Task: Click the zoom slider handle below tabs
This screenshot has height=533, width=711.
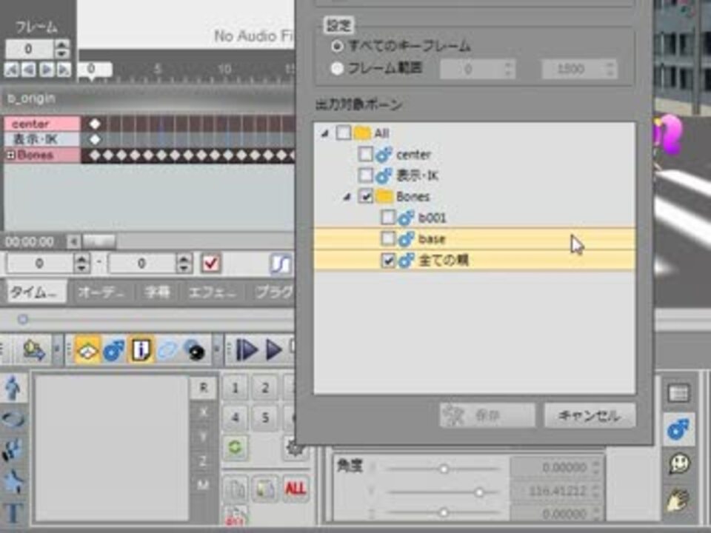Action: coord(23,320)
